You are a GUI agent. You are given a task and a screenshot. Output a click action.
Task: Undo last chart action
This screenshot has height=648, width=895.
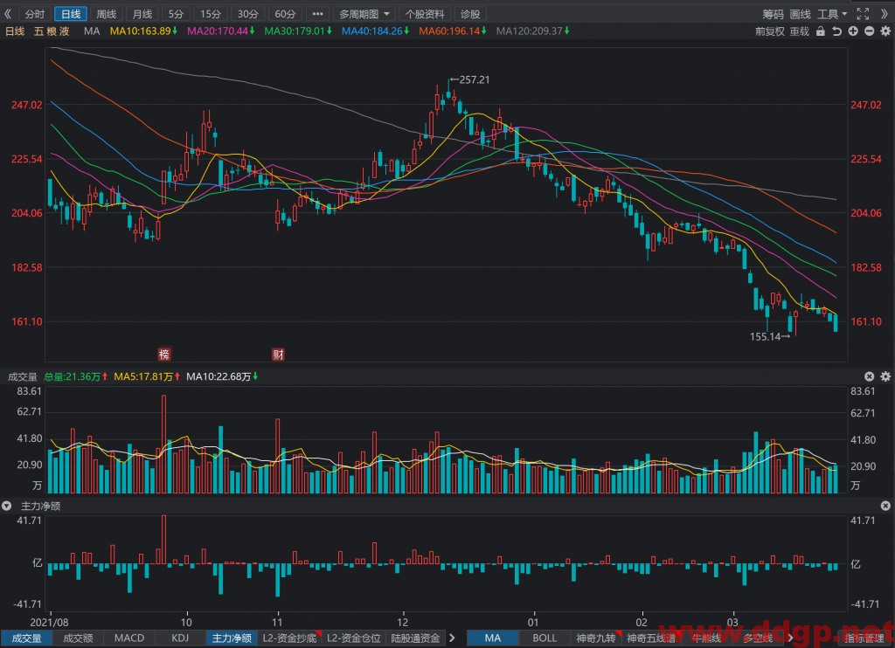click(836, 31)
